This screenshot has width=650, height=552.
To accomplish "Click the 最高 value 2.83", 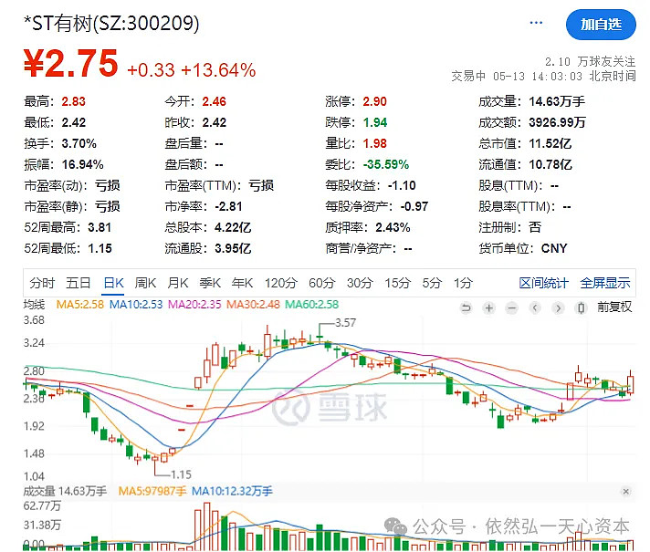I will click(73, 101).
